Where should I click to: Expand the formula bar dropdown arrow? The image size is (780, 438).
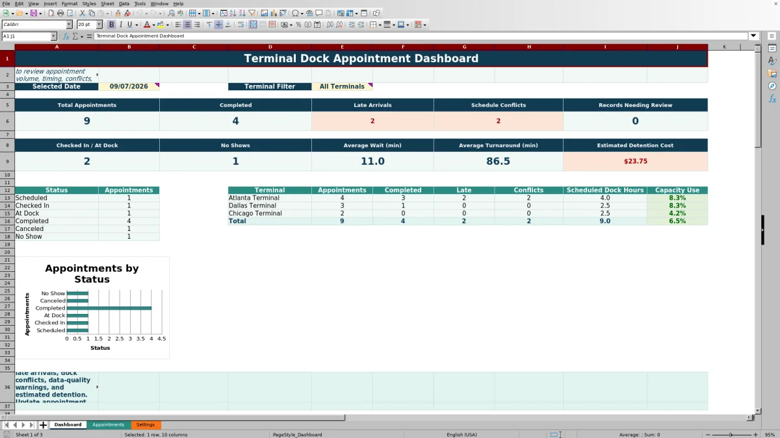753,36
